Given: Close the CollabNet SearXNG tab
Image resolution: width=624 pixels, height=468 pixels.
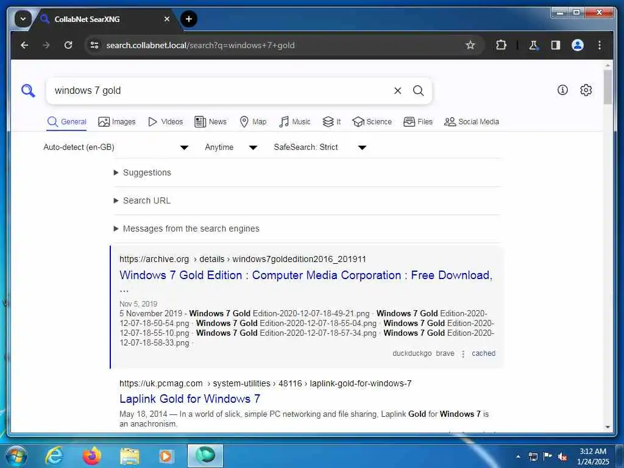Looking at the screenshot, I should point(167,19).
